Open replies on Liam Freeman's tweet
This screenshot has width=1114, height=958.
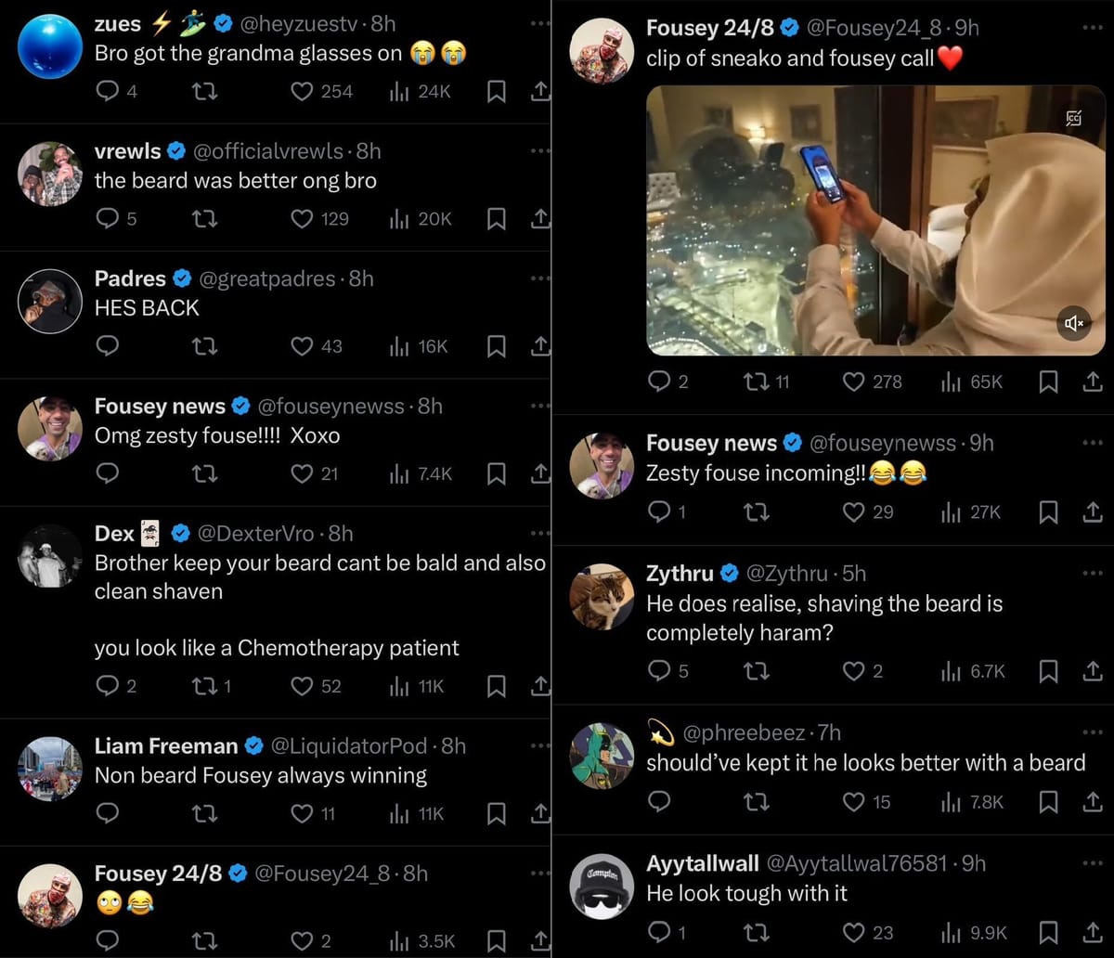[x=108, y=814]
